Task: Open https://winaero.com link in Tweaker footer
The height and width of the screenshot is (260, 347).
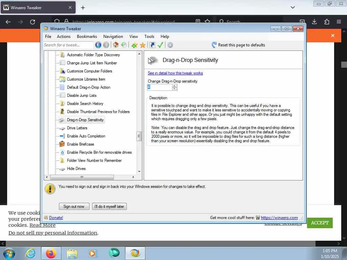Action: pyautogui.click(x=279, y=218)
